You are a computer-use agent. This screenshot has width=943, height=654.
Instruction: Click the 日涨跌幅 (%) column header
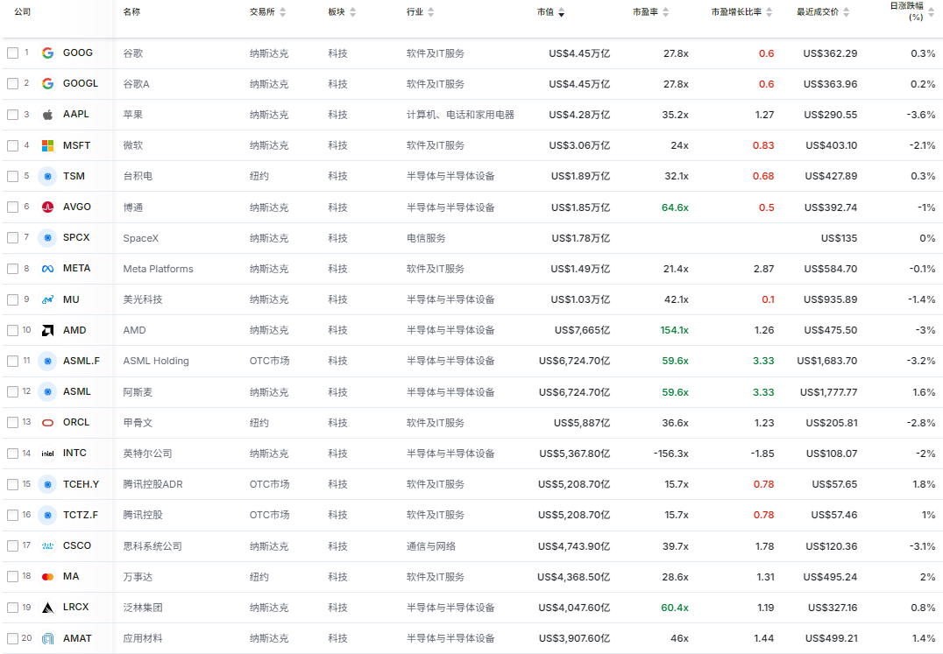[908, 11]
